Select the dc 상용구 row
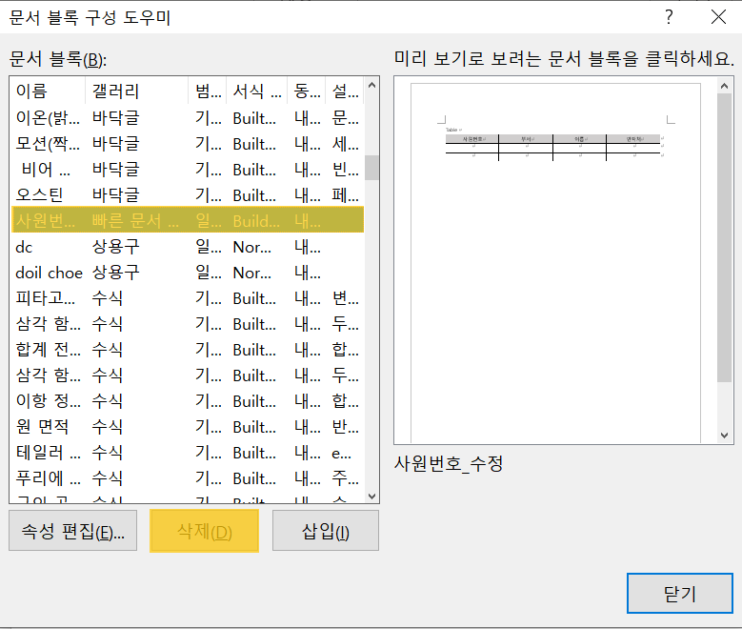Image resolution: width=742 pixels, height=629 pixels. [188, 246]
